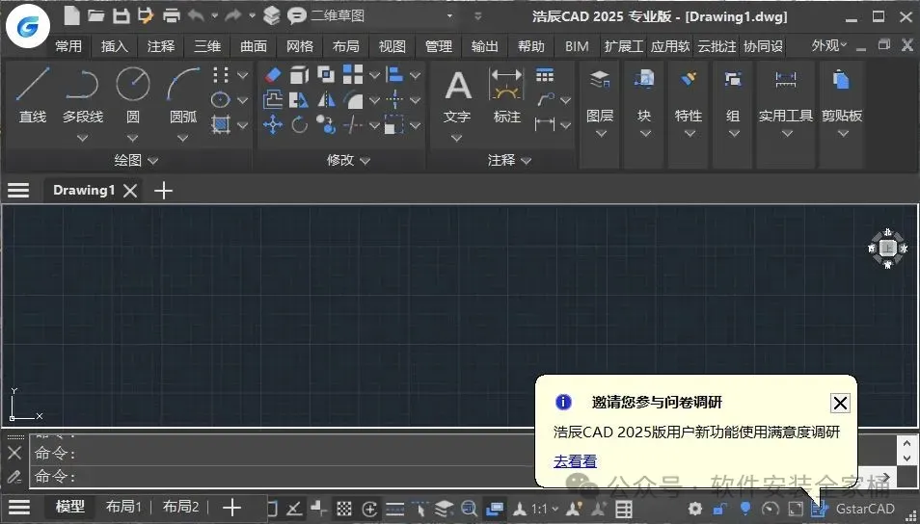
Task: Expand the 注释 annotation panel
Action: (509, 160)
